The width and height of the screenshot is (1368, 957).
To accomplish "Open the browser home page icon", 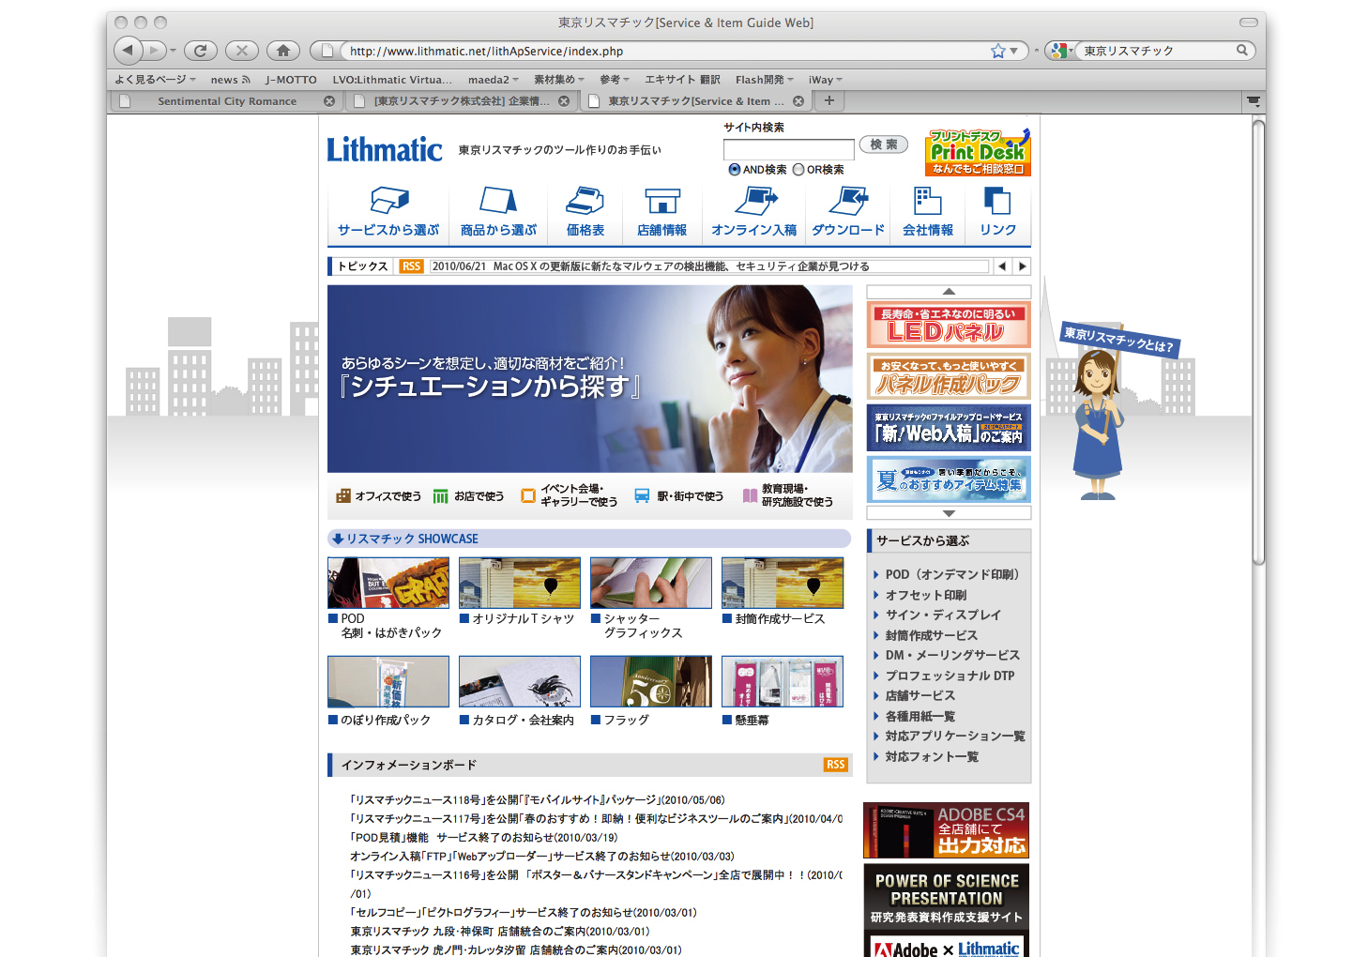I will tap(282, 51).
